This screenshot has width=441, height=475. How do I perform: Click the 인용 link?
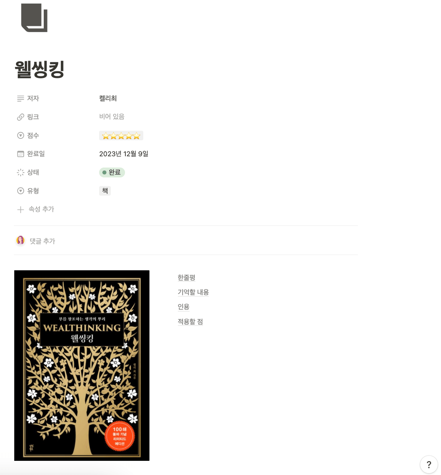[184, 307]
